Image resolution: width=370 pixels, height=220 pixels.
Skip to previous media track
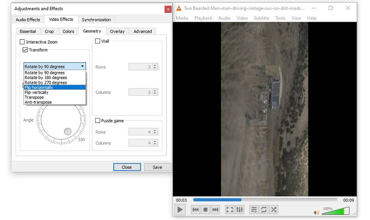coord(196,210)
